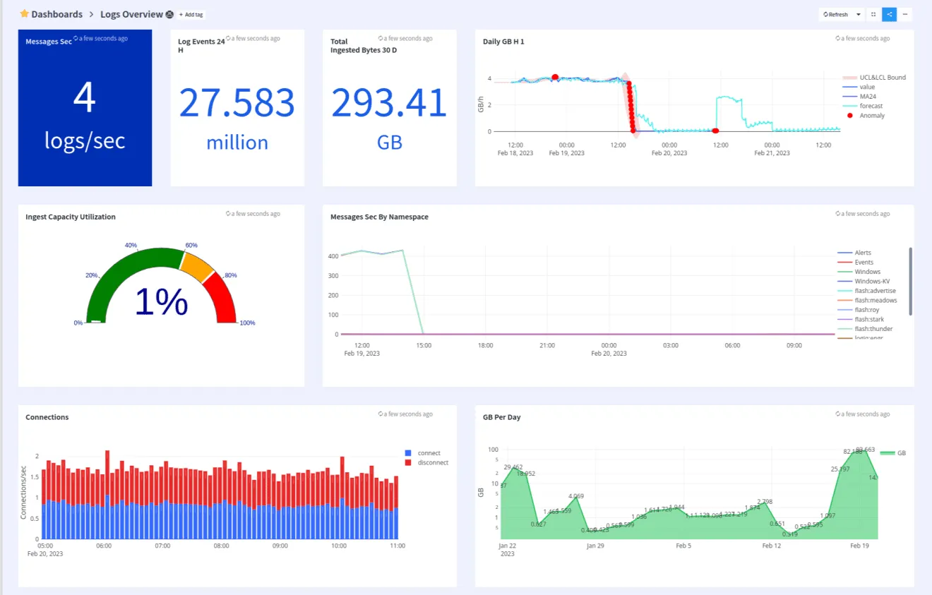
Task: Toggle the Windows-KV legend entry
Action: coord(864,281)
